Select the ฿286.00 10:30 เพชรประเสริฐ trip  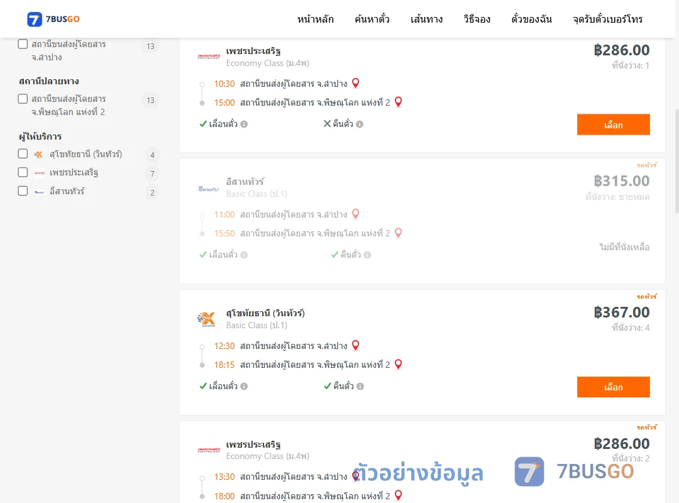coord(613,124)
